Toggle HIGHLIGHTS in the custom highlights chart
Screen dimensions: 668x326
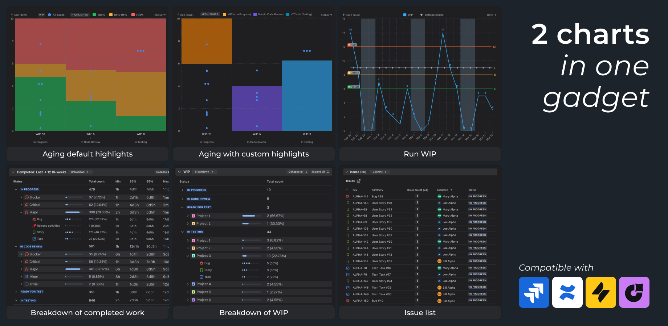click(x=210, y=14)
